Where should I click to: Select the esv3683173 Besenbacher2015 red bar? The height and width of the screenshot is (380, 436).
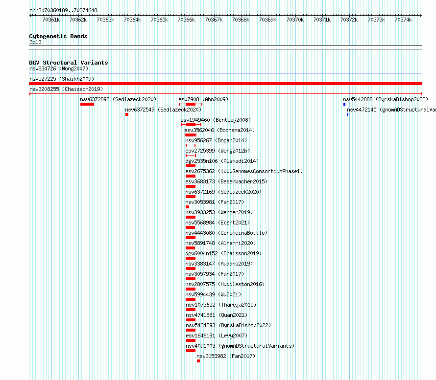tap(191, 186)
